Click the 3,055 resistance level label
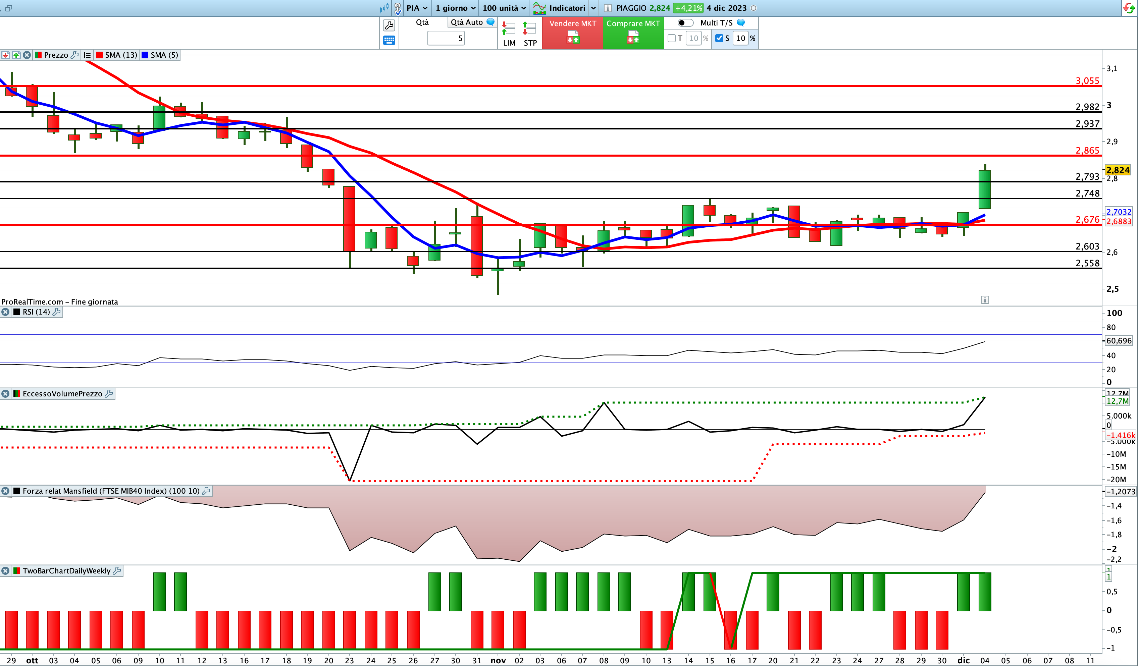The width and height of the screenshot is (1138, 666). [1087, 81]
